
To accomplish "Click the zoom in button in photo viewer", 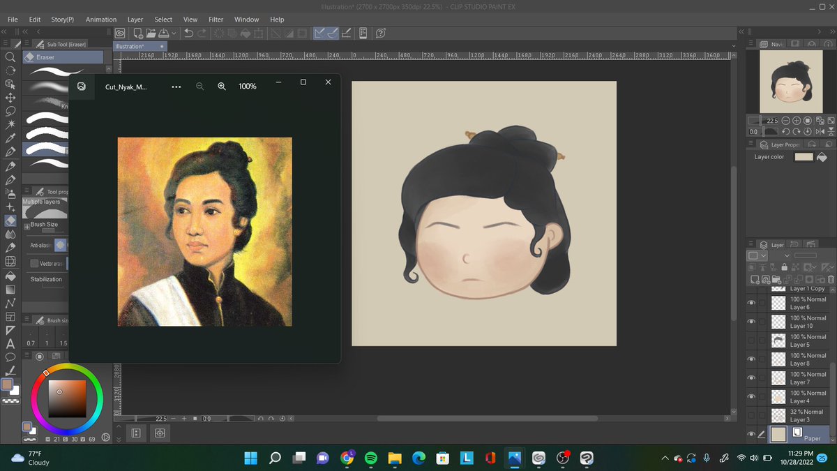I will click(222, 87).
